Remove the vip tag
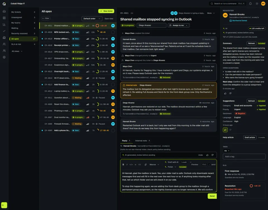268x210 pixels. click(x=229, y=151)
